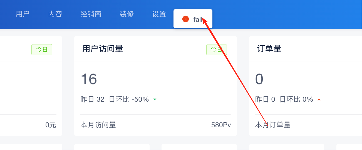
Task: Select the 用户访问量 card title
Action: [103, 49]
